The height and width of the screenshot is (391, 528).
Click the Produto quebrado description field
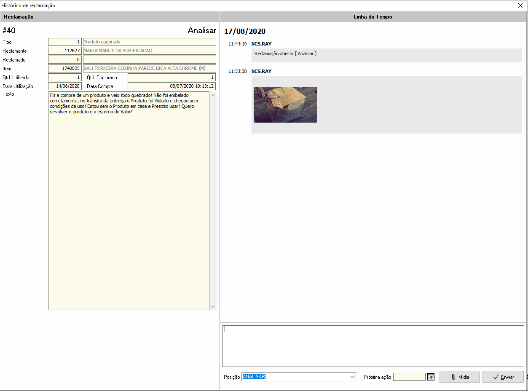[150, 42]
